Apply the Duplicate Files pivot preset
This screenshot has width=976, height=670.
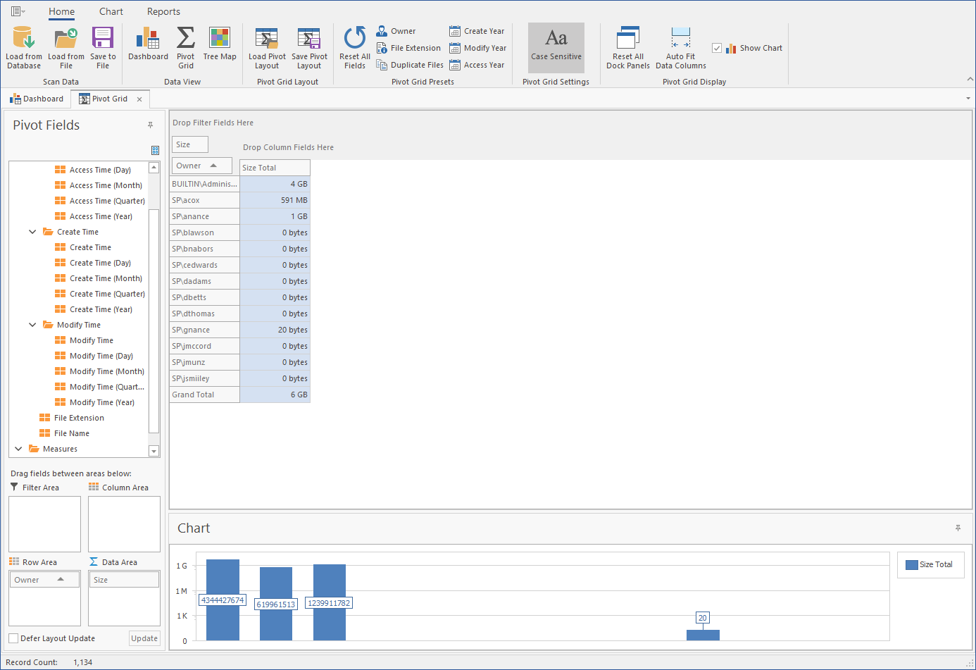click(x=409, y=64)
